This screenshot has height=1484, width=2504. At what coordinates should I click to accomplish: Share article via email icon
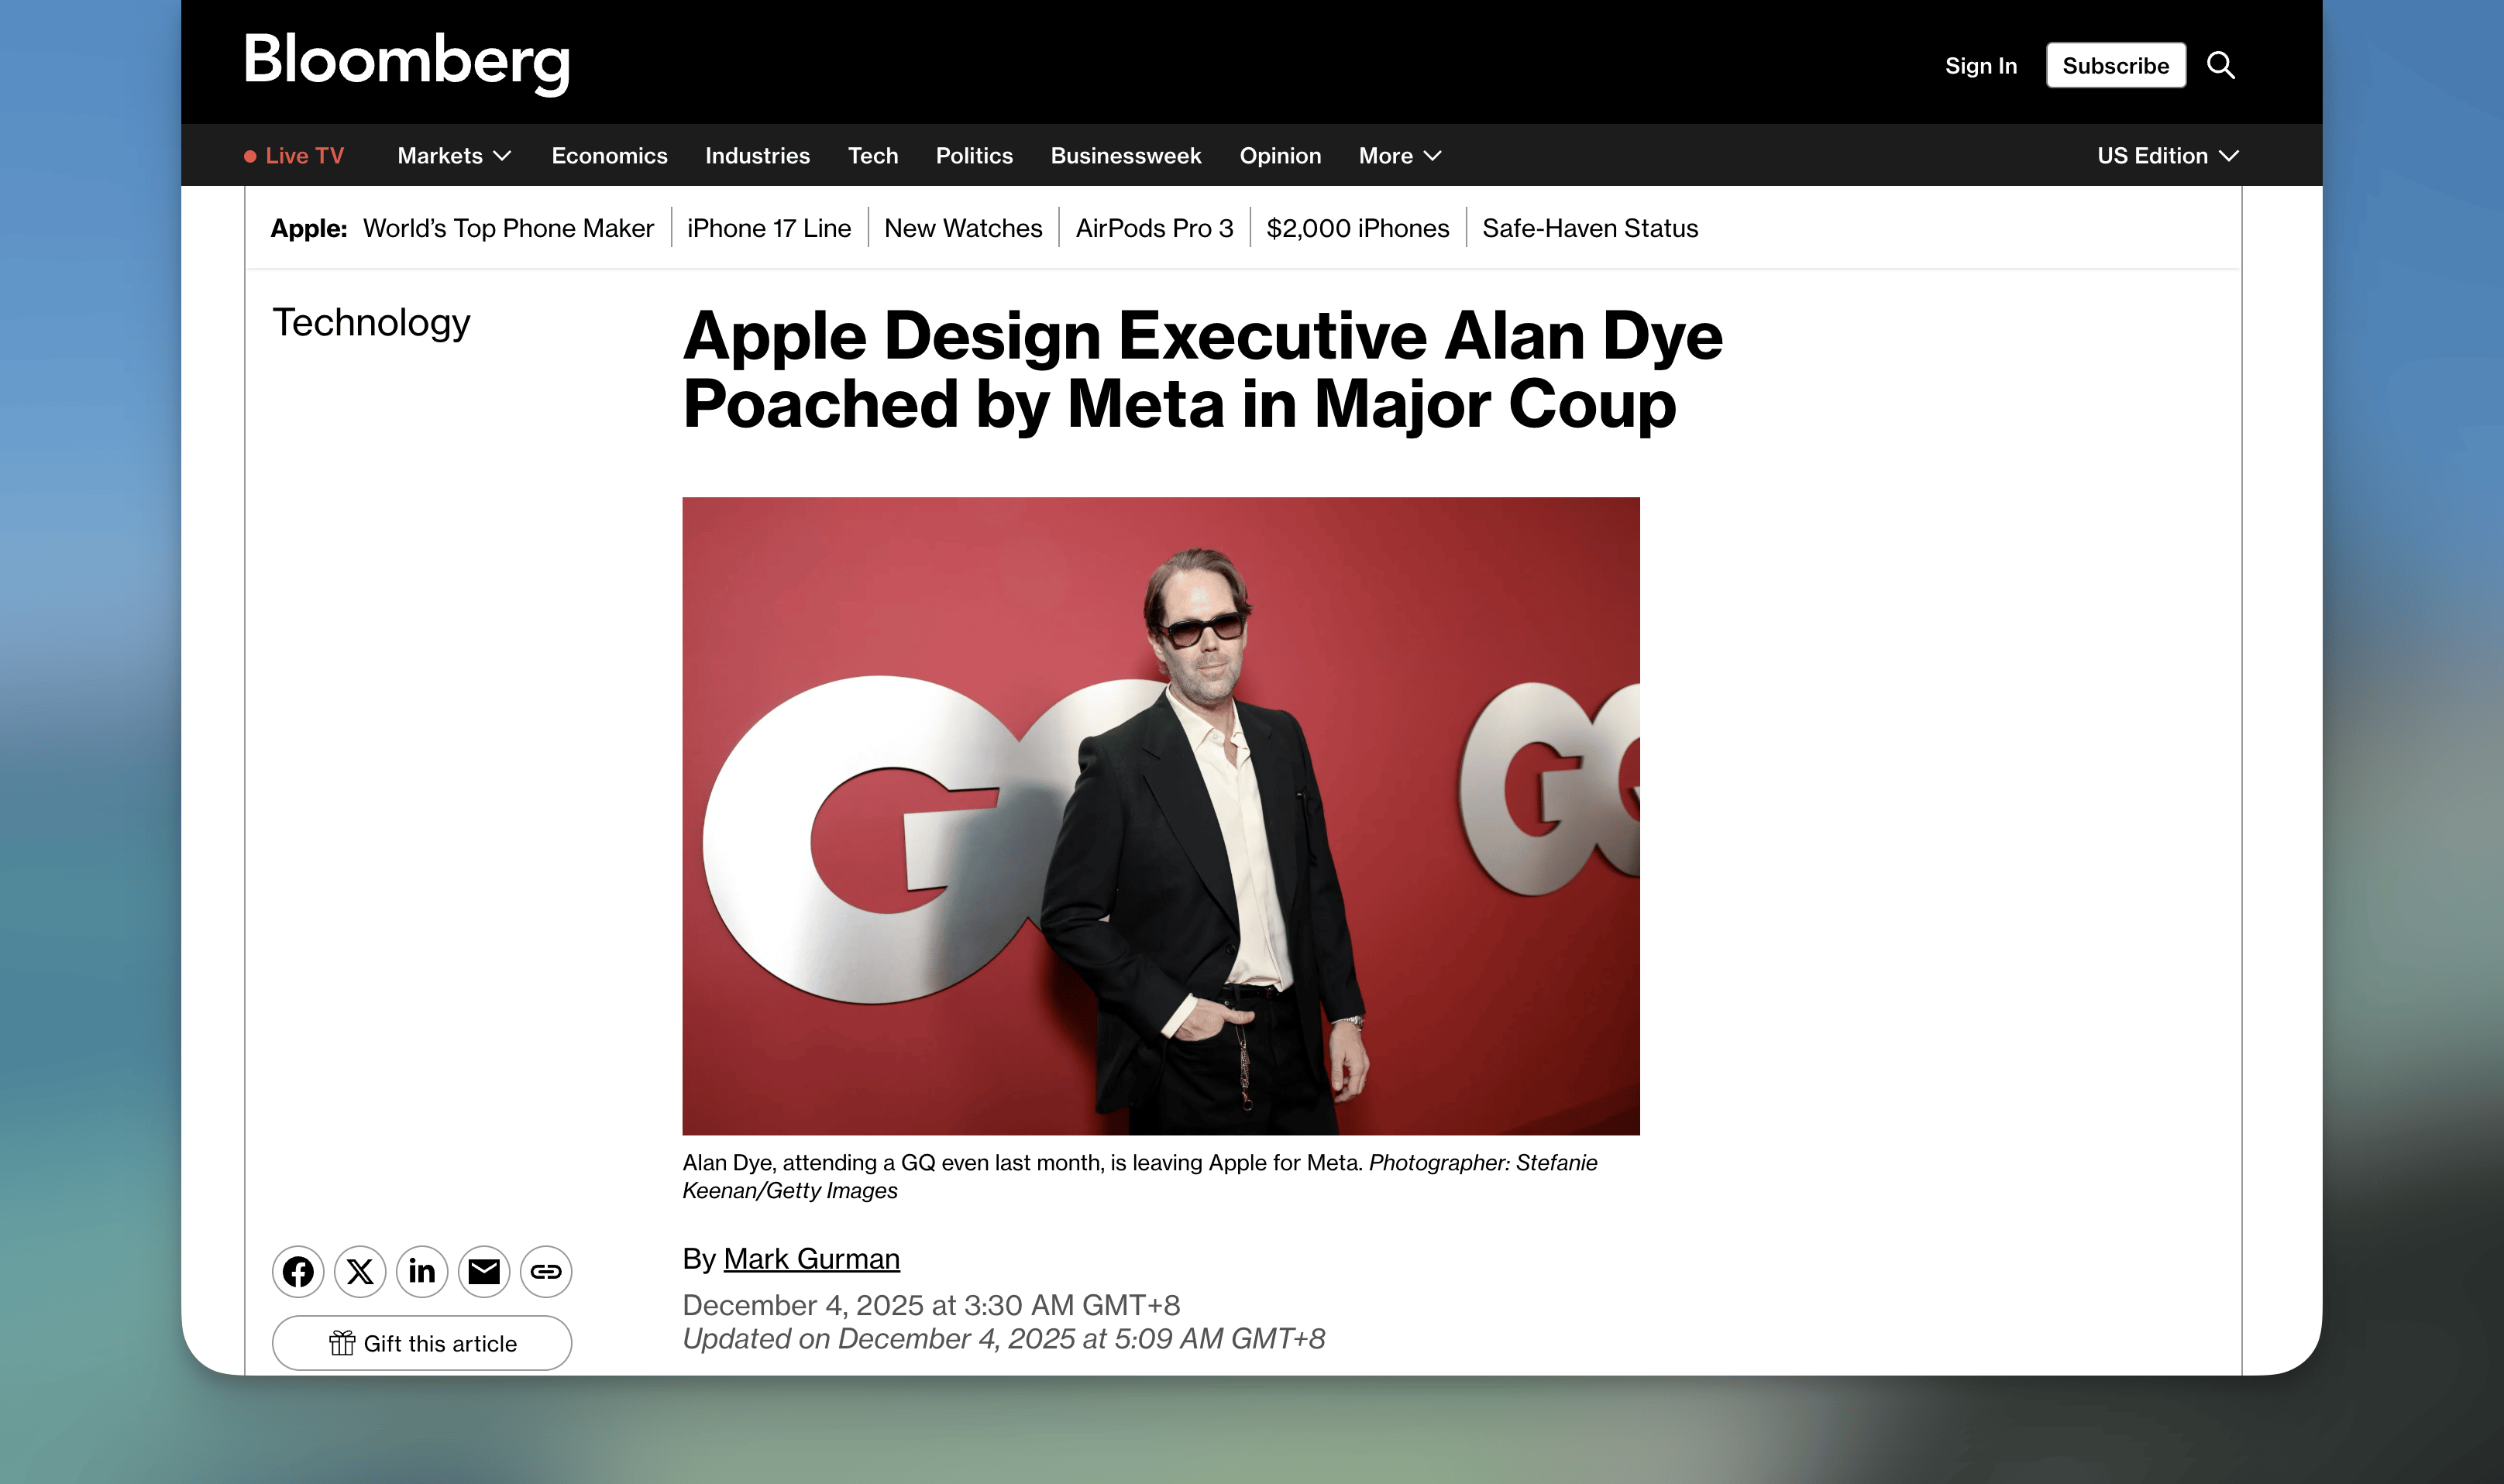[484, 1271]
